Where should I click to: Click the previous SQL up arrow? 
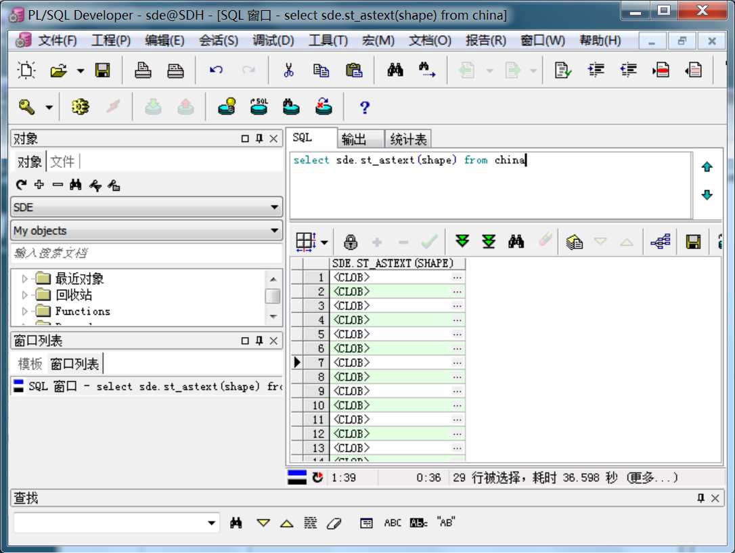pyautogui.click(x=707, y=167)
